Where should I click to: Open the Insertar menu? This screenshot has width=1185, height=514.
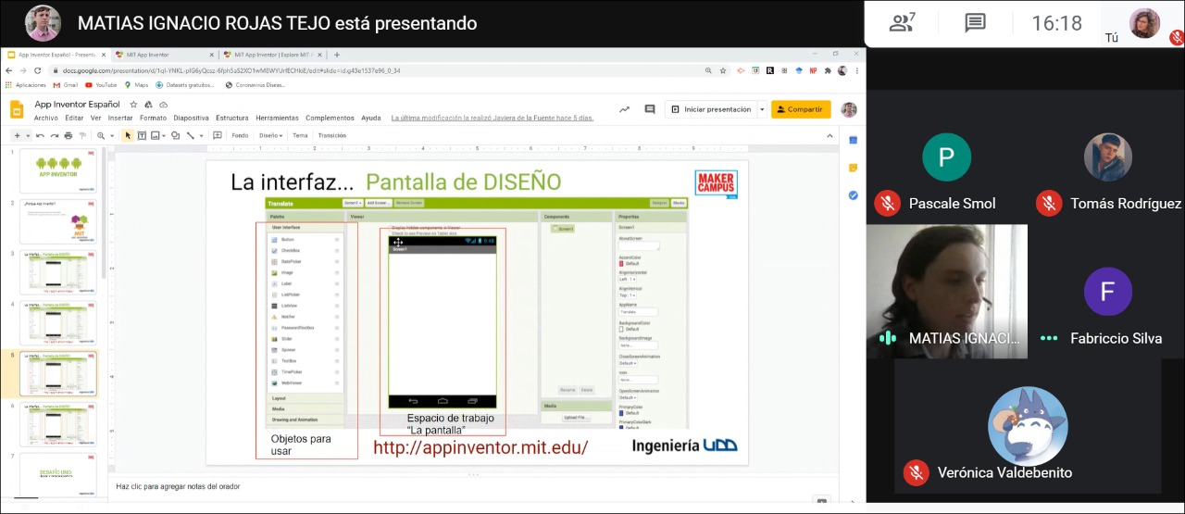point(120,119)
